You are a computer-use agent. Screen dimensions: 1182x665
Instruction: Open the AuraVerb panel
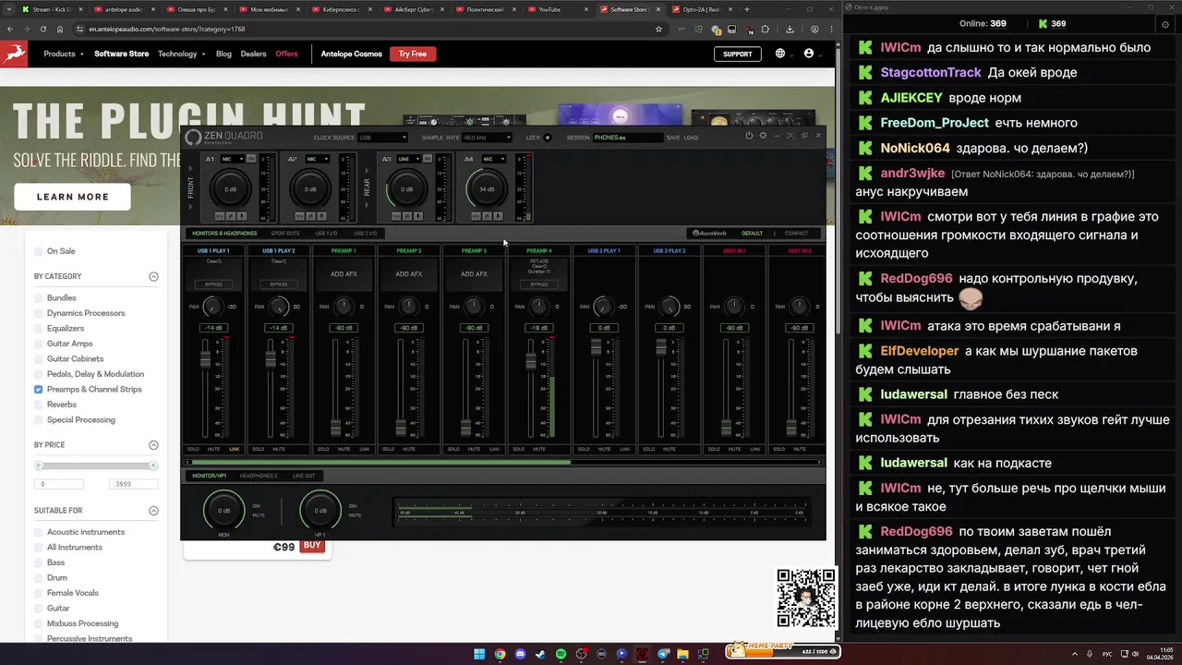(709, 234)
